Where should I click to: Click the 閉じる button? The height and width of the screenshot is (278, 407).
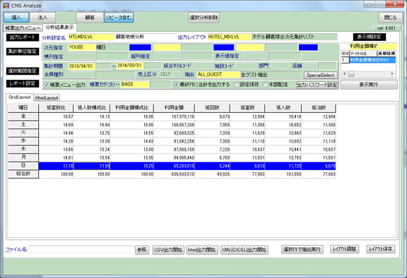coord(390,18)
